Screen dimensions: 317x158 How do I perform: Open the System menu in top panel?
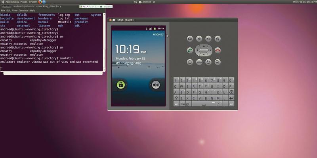point(33,2)
